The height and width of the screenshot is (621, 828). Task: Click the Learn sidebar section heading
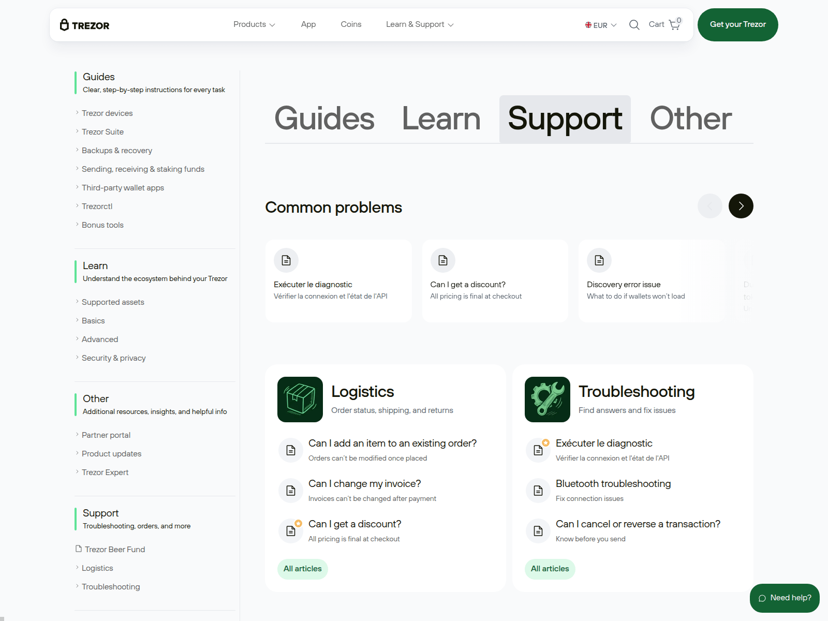pos(95,265)
